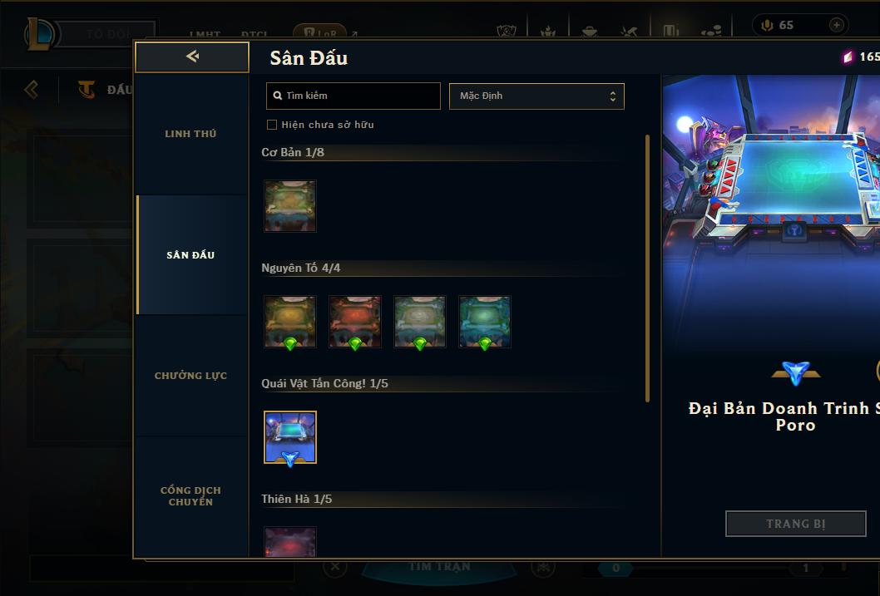Open the Mặc Định sort dropdown
880x596 pixels.
point(536,96)
